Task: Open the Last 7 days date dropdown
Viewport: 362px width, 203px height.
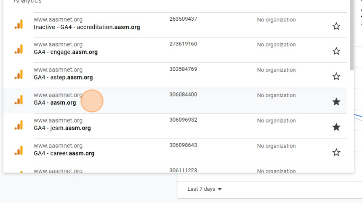Action: pos(204,189)
